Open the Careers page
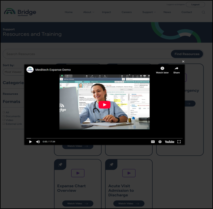The width and height of the screenshot is (213, 209). tap(127, 12)
